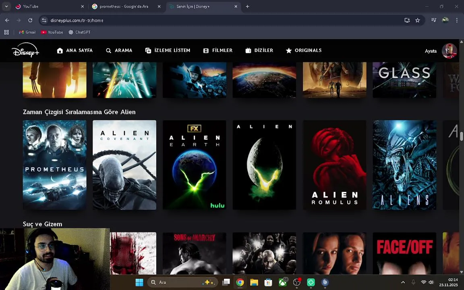This screenshot has height=290, width=464.
Task: Click the 'Suç ve Gizem' heading
Action: pyautogui.click(x=42, y=224)
